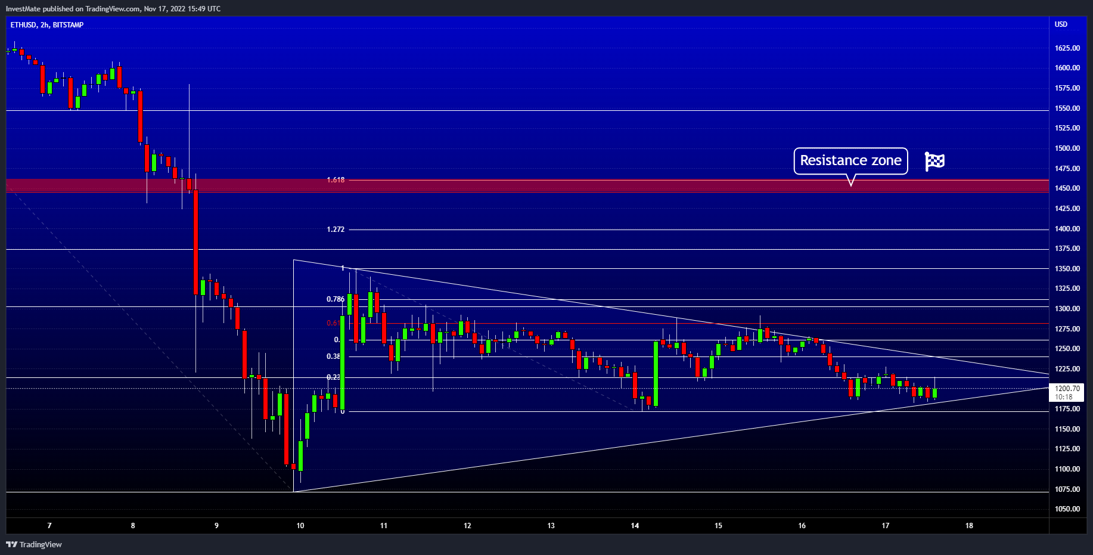
Task: Click the checkered flag icon beside Resistance zone
Action: pos(934,161)
